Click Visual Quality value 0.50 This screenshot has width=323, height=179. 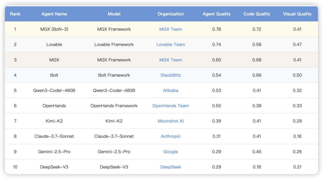[x=297, y=75]
